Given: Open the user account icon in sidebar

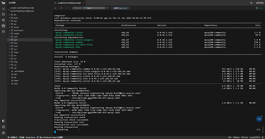Looking at the screenshot, I should tap(3, 127).
